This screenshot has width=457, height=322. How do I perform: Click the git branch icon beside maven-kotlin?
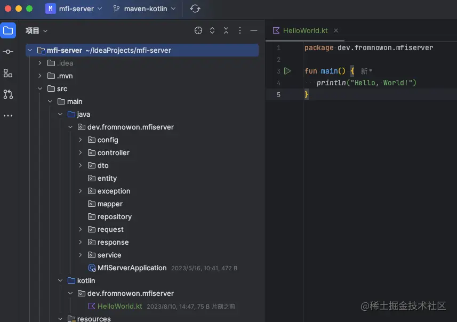(x=117, y=9)
